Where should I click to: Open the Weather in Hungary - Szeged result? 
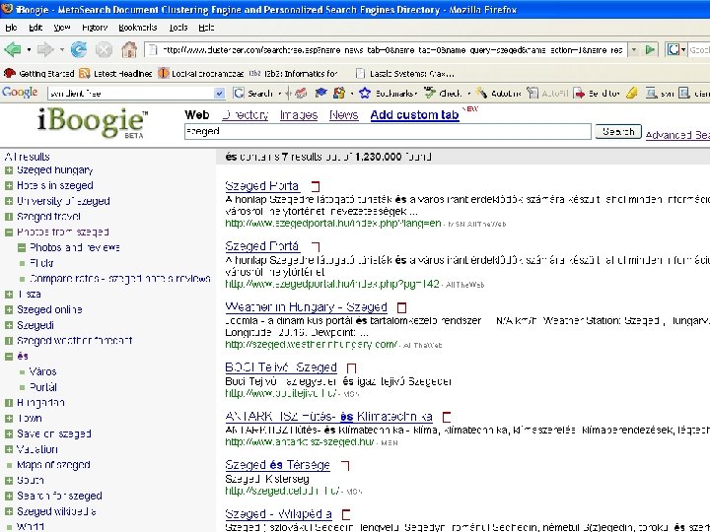click(x=306, y=307)
